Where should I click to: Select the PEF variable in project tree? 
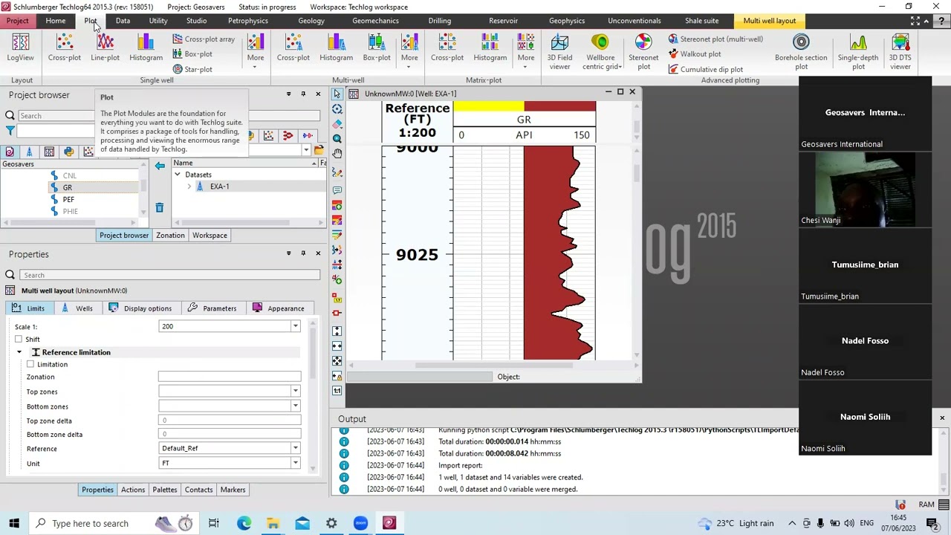(x=68, y=199)
